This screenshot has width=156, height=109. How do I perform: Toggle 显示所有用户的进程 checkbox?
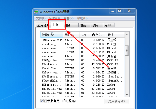click(42, 101)
